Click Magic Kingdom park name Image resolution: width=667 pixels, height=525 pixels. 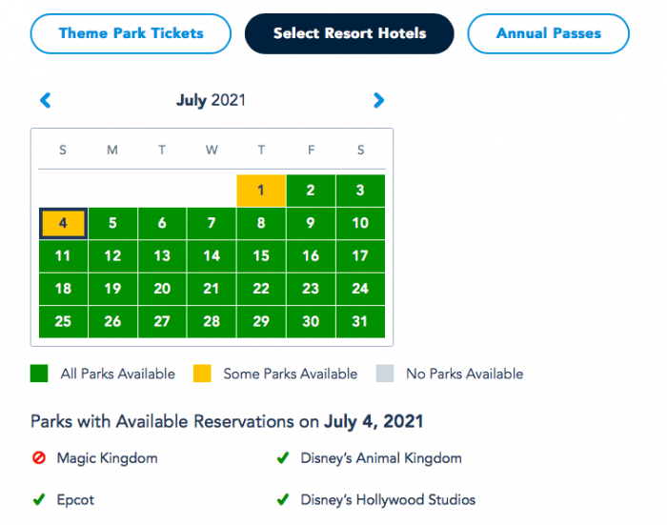coord(107,458)
